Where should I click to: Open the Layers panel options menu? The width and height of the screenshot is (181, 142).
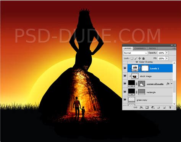[174, 48]
